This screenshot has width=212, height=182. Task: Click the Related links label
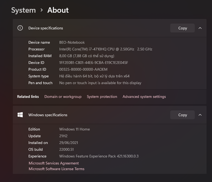(28, 97)
